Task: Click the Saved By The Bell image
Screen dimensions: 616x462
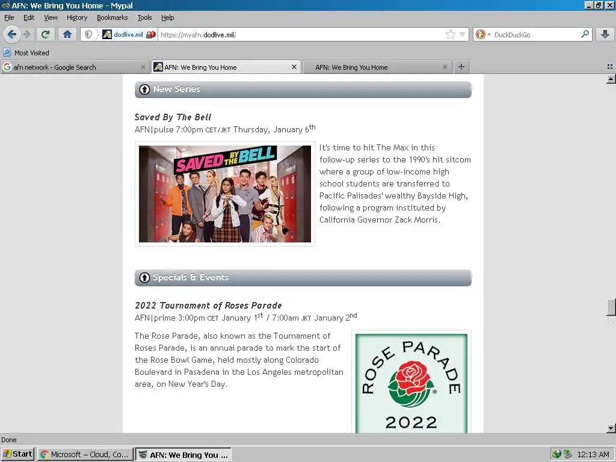Action: [x=225, y=194]
